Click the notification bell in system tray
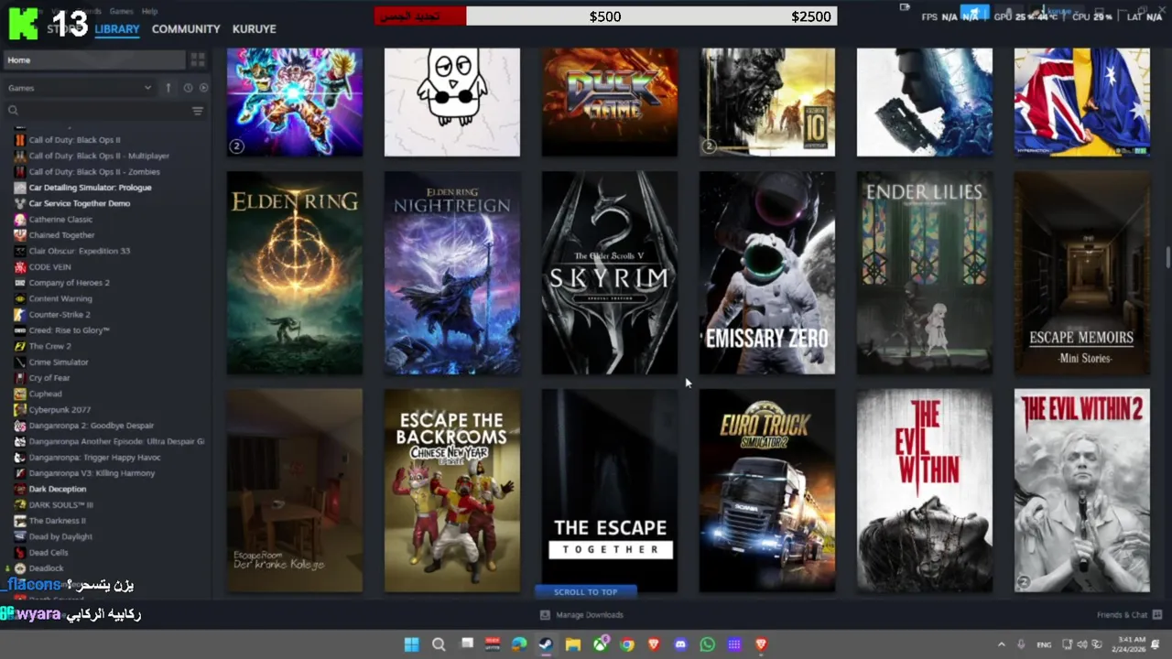Image resolution: width=1172 pixels, height=659 pixels. [x=1157, y=644]
